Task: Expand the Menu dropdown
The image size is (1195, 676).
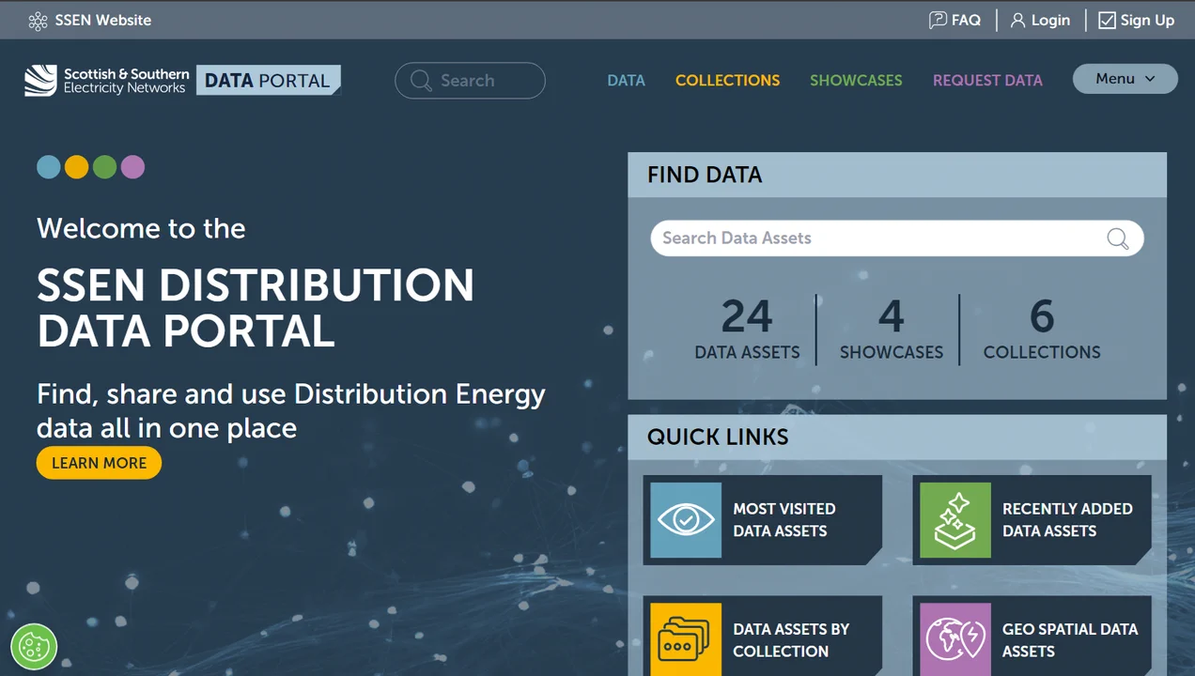Action: [1125, 79]
